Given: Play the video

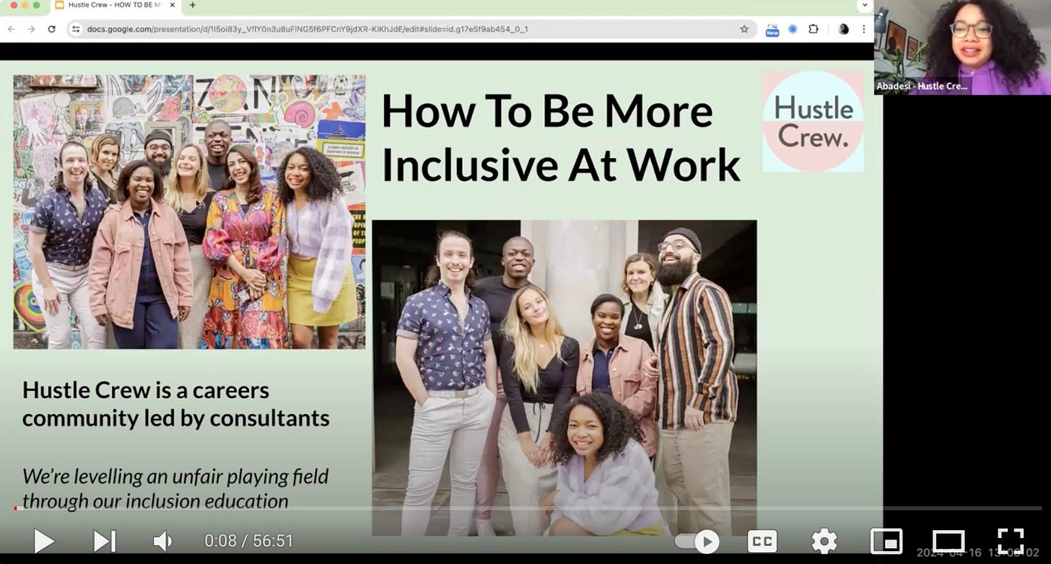Looking at the screenshot, I should (x=44, y=541).
